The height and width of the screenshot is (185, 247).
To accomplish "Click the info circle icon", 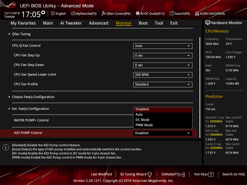I will 6,148.
